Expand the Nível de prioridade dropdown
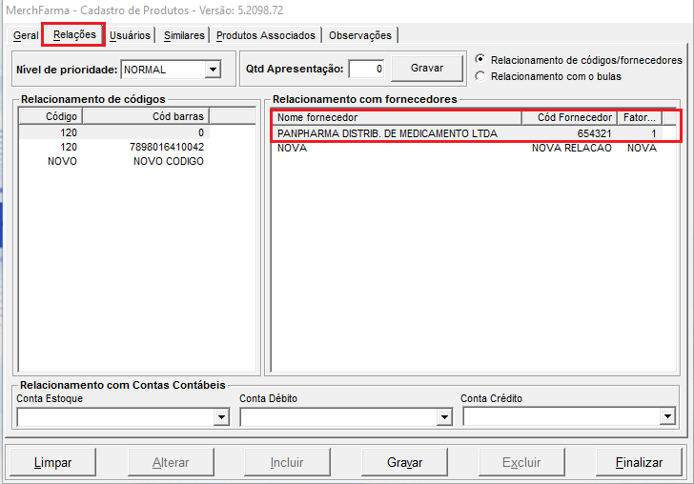Image resolution: width=694 pixels, height=484 pixels. pyautogui.click(x=213, y=70)
